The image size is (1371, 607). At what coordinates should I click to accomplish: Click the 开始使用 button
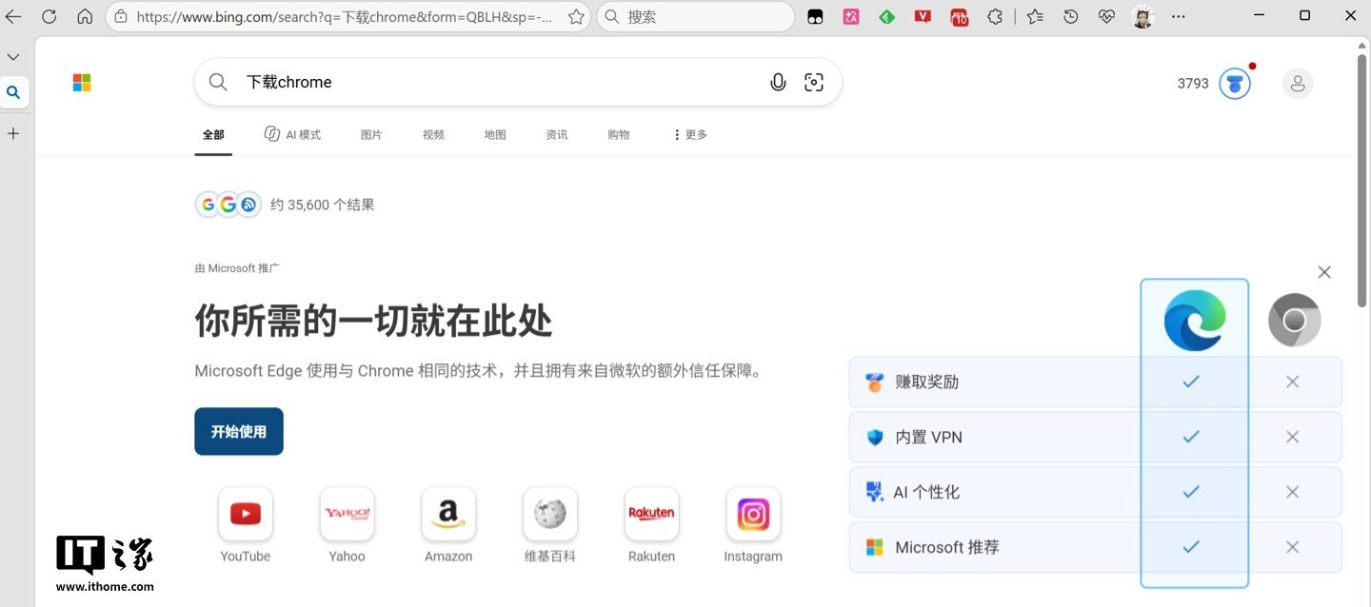pyautogui.click(x=239, y=432)
